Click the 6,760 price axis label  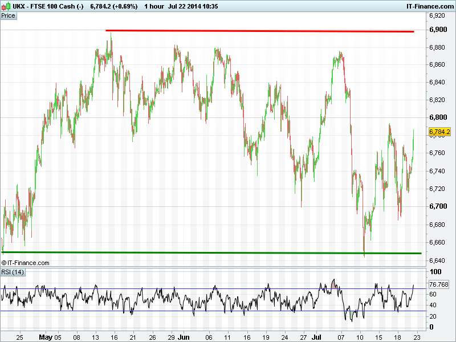tap(437, 153)
